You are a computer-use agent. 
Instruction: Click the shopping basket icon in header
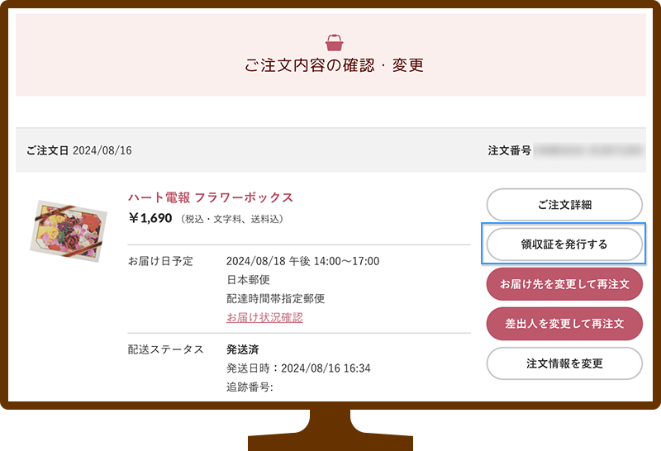pos(335,43)
